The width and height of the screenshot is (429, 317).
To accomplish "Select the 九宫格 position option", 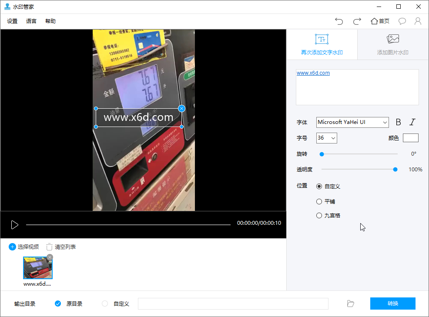I will point(319,215).
